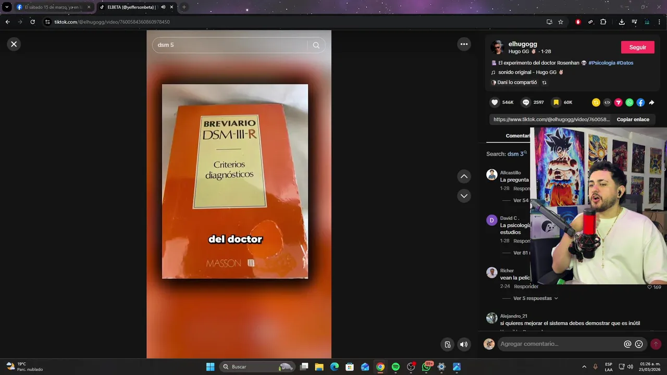
Task: Share the video to WhatsApp
Action: click(x=629, y=103)
